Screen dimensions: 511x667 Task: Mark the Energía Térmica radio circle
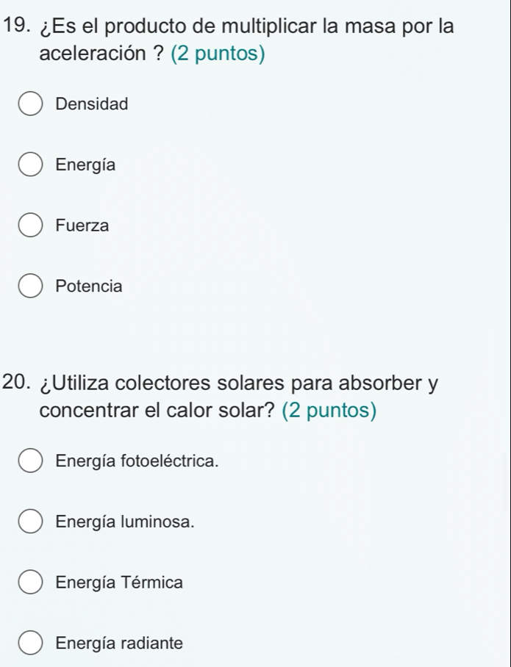tap(30, 583)
